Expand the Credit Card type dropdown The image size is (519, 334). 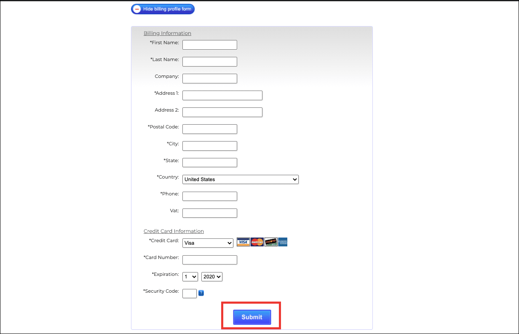(208, 243)
